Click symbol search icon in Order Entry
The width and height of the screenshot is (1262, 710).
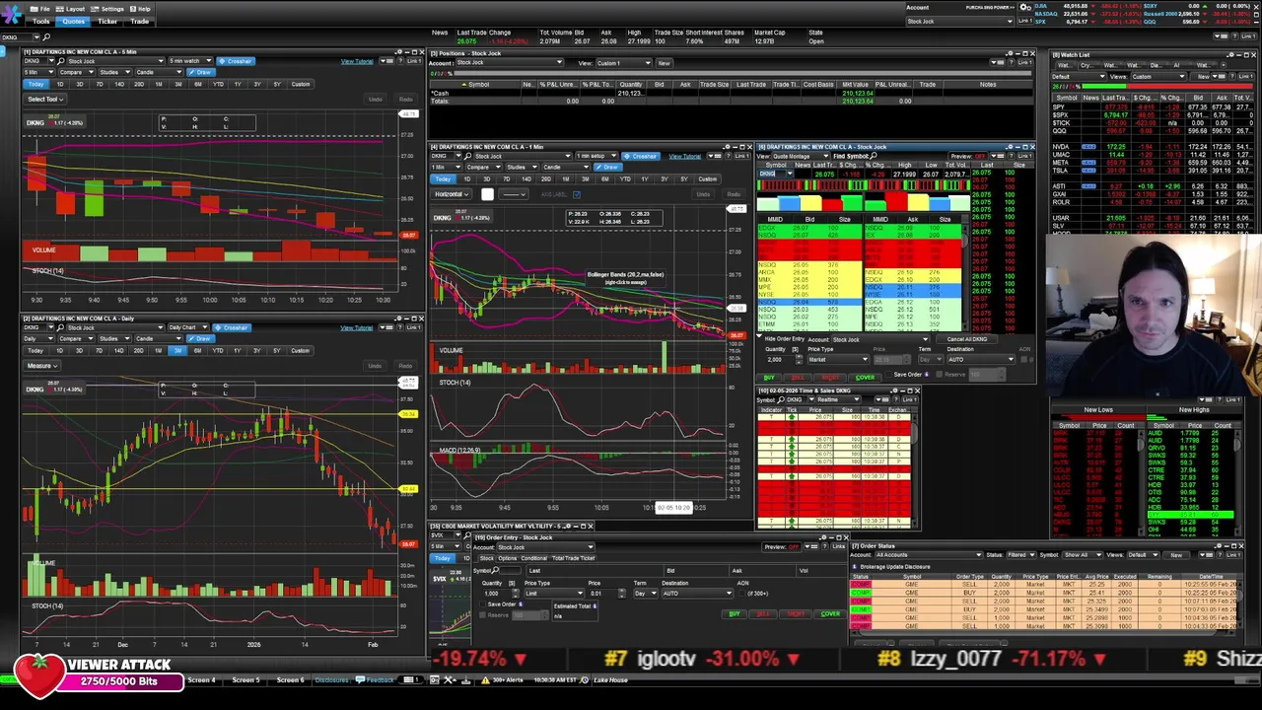pos(496,571)
